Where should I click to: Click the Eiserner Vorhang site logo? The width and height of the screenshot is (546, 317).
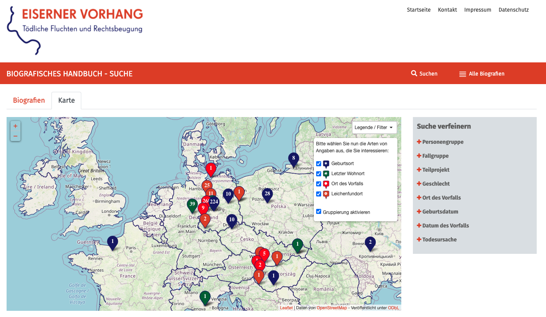[75, 30]
